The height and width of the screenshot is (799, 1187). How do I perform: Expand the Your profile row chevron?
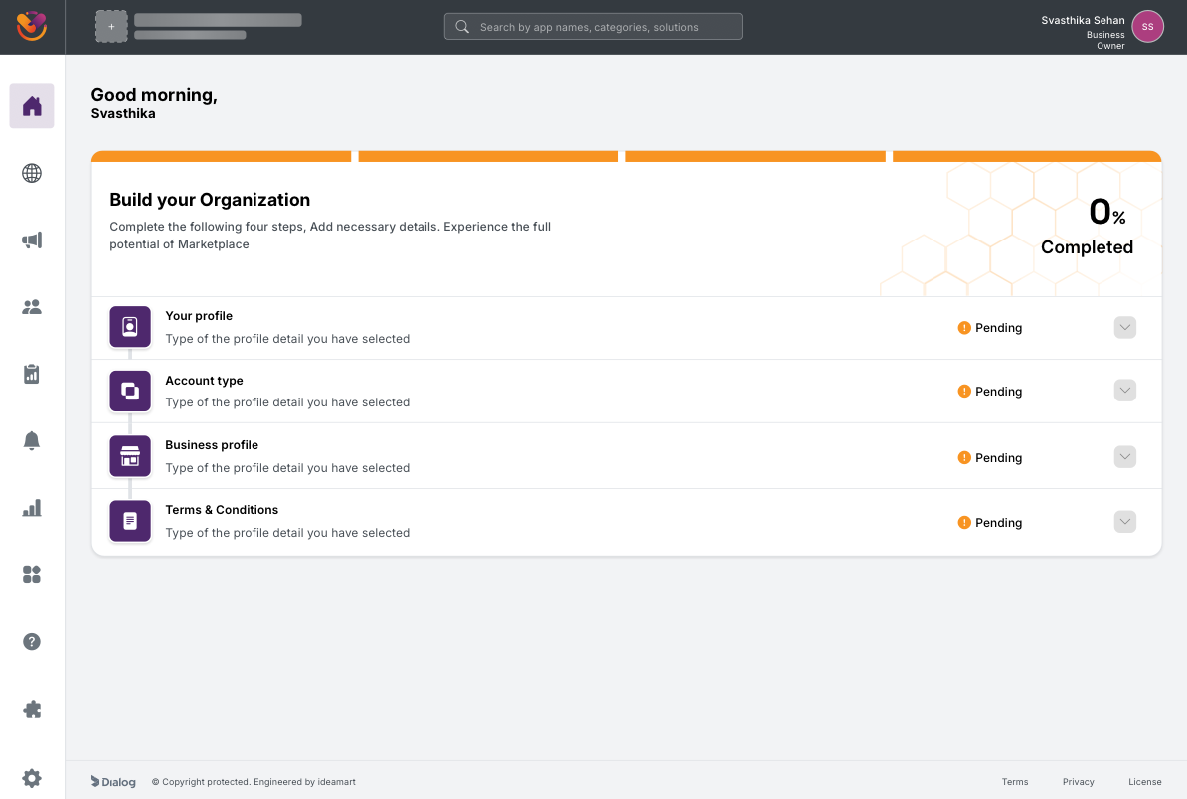tap(1125, 328)
